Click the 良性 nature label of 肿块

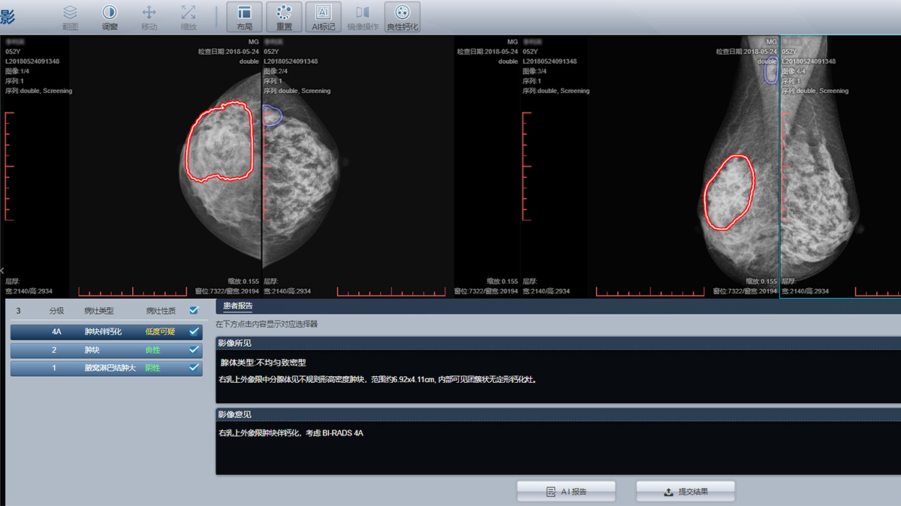pos(152,350)
